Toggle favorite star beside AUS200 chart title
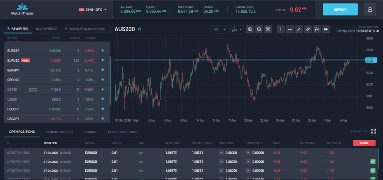 [x=140, y=30]
